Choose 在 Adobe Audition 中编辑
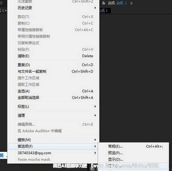The image size is (172, 171). (x=53, y=131)
